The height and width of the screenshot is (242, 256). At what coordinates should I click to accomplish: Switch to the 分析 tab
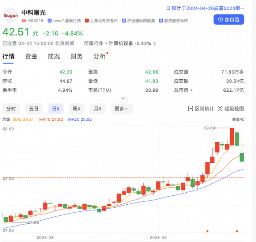coord(99,56)
